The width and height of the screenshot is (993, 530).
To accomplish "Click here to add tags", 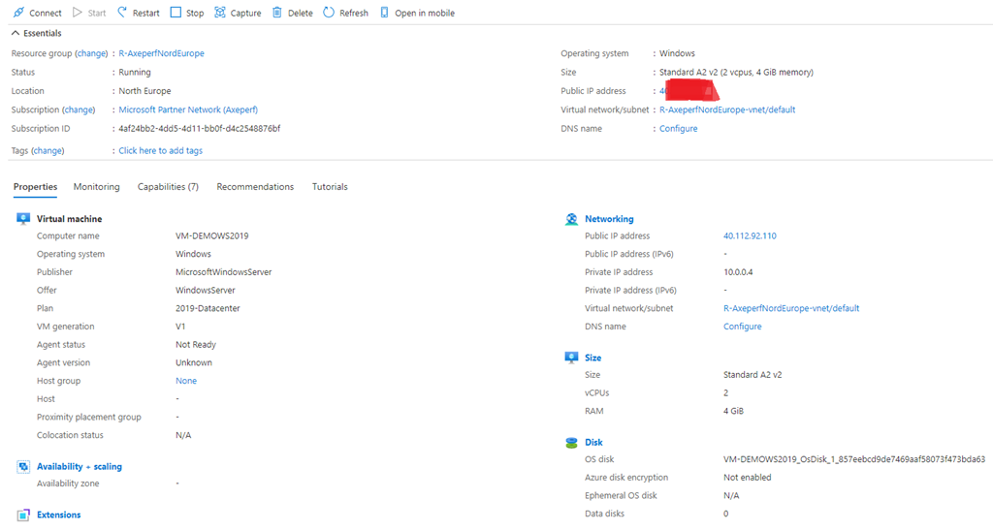I will point(160,151).
